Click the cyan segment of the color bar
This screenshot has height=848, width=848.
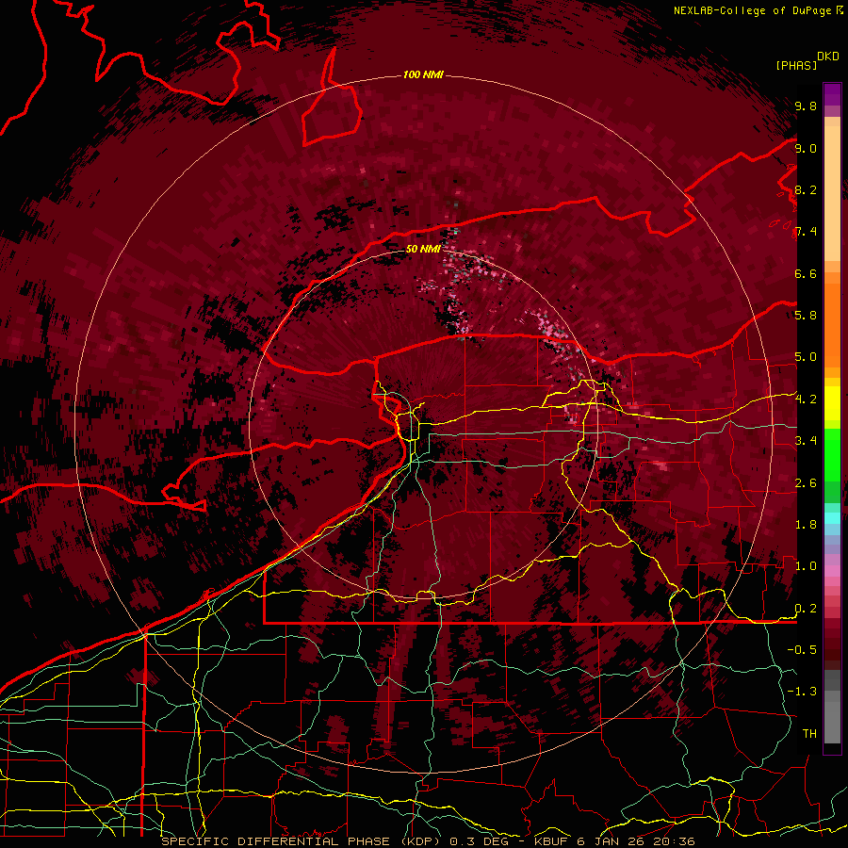[x=832, y=518]
